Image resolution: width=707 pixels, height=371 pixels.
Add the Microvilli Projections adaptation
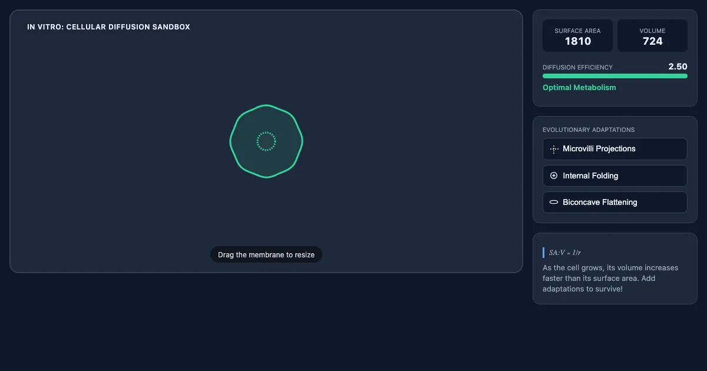[x=615, y=149]
